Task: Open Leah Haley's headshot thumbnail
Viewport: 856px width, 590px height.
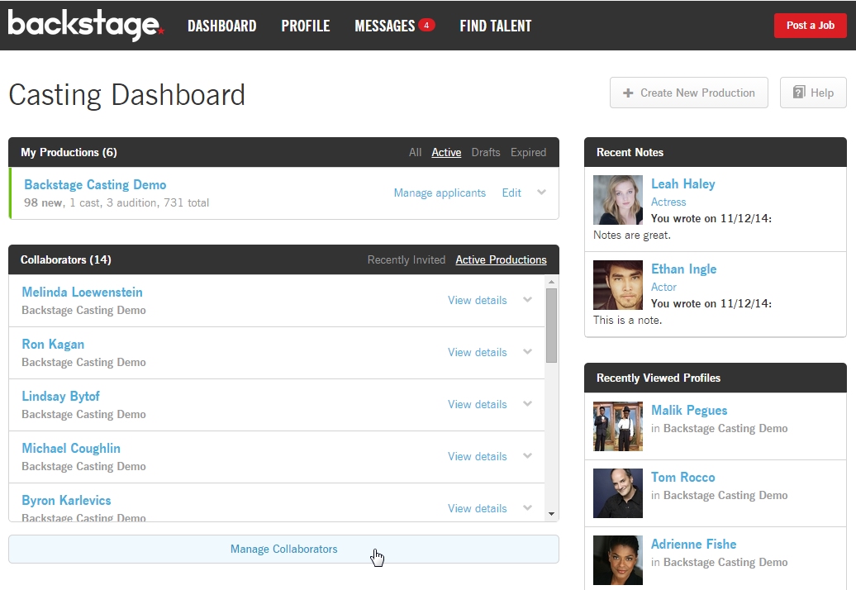Action: click(x=618, y=200)
